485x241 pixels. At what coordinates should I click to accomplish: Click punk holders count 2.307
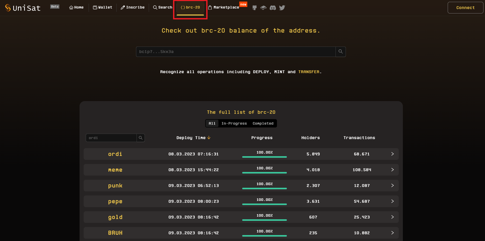coord(313,186)
